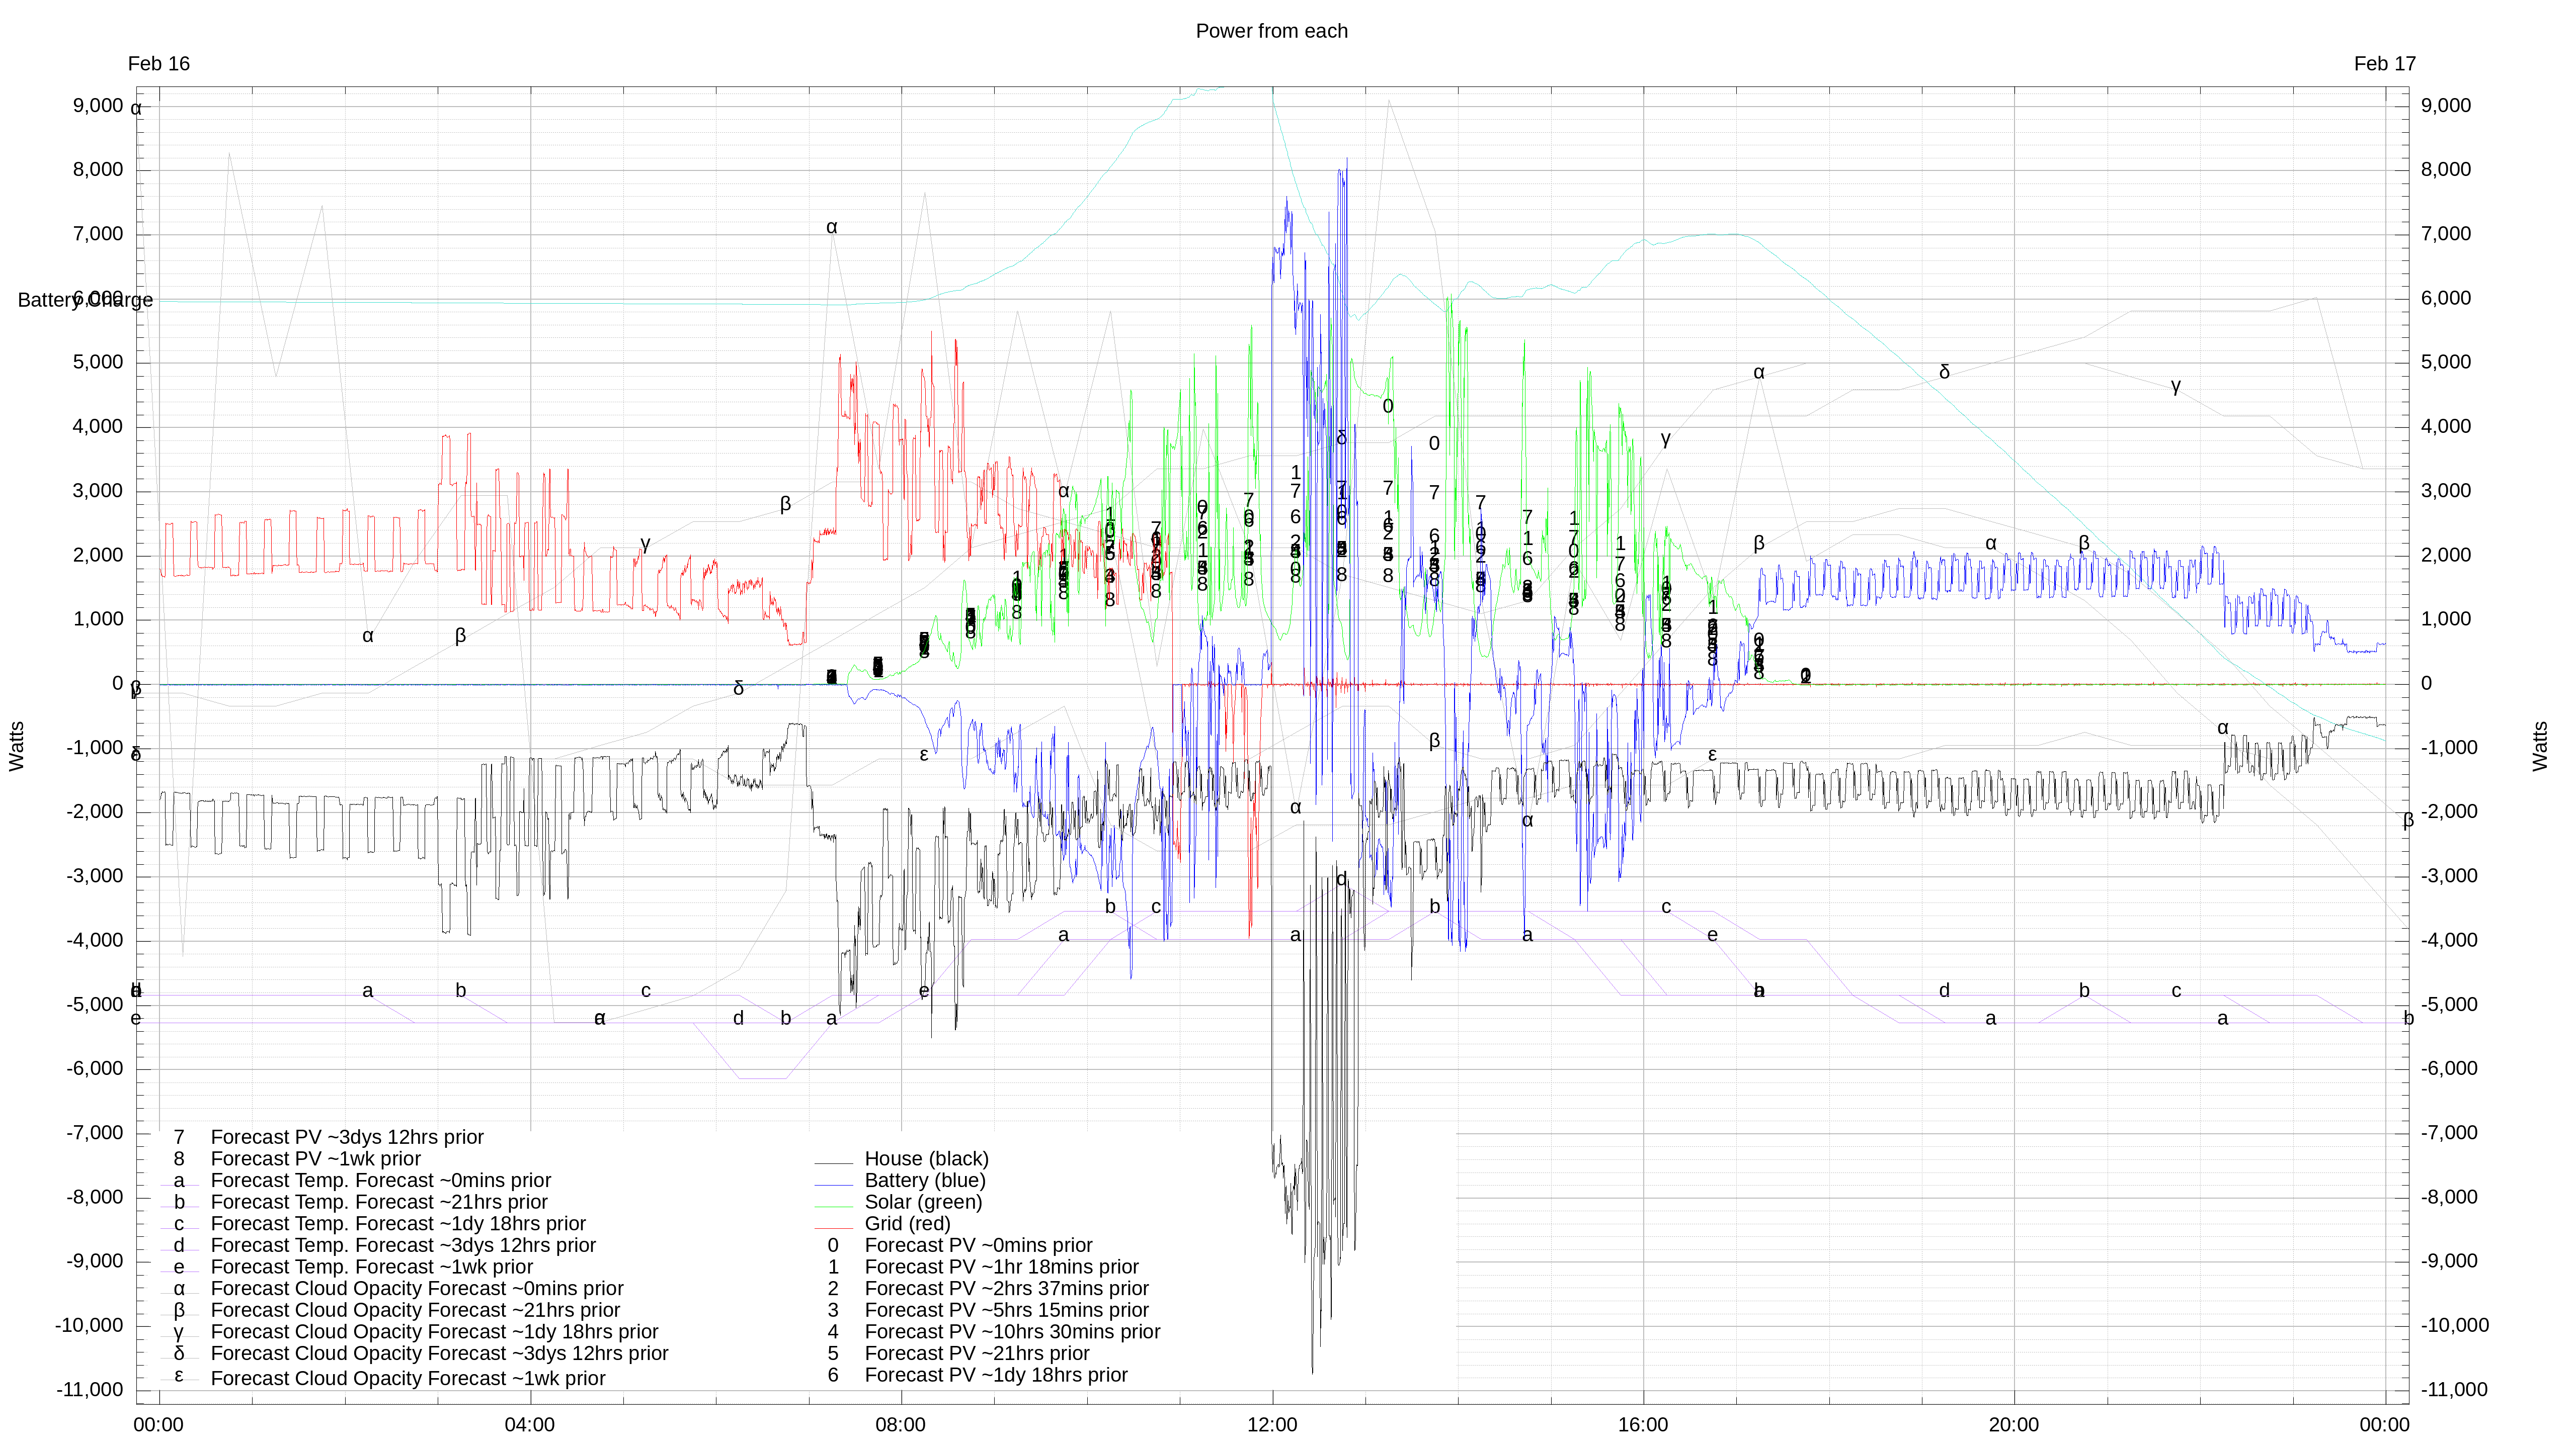The width and height of the screenshot is (2576, 1448).
Task: Click the 16:00 x-axis tick label
Action: (x=1643, y=1425)
